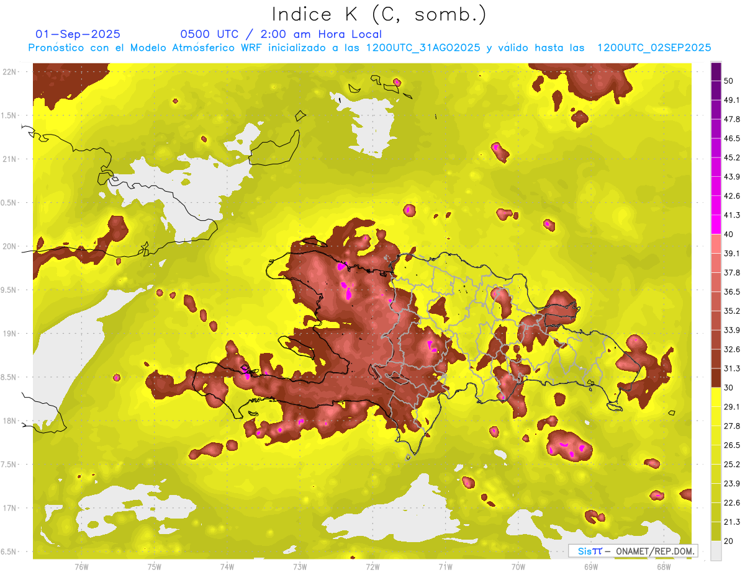The height and width of the screenshot is (575, 745).
Task: Click the legend value '32.6'
Action: point(732,349)
